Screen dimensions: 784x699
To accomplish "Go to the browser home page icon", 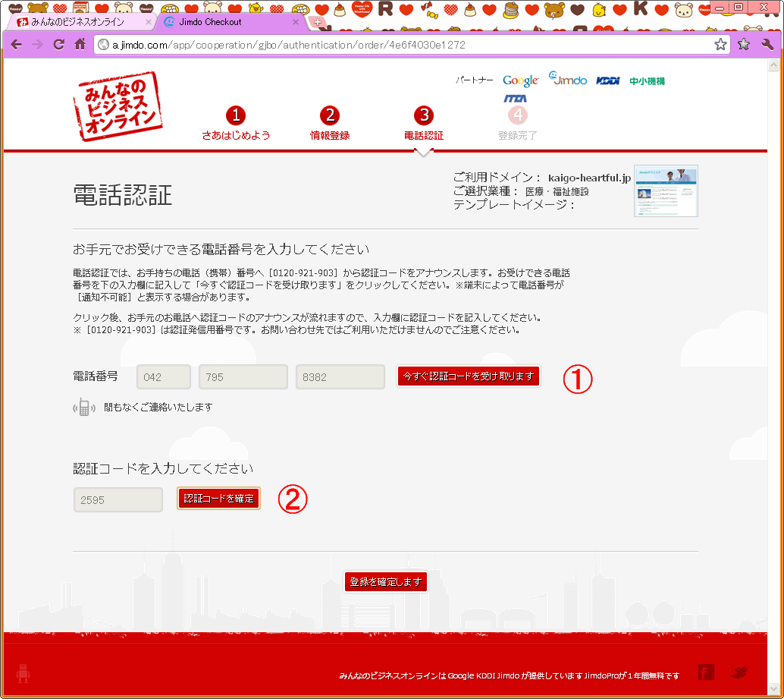I will [x=80, y=45].
